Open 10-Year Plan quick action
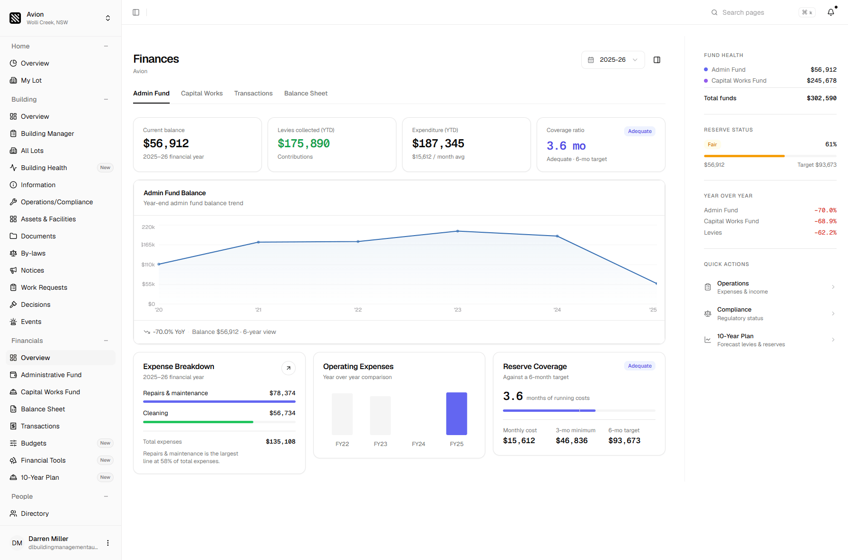848x560 pixels. (x=770, y=340)
